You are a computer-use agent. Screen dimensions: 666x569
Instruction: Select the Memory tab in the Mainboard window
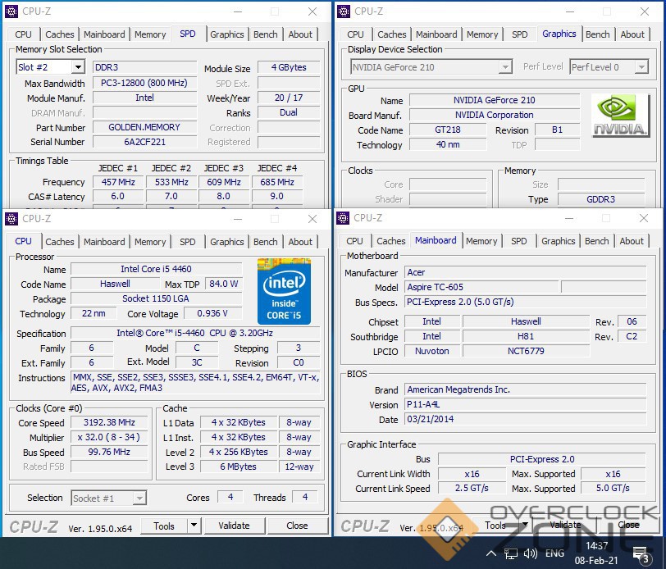(481, 241)
